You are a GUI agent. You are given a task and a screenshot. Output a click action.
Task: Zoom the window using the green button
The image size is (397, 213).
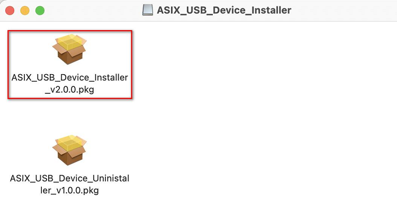pyautogui.click(x=40, y=11)
